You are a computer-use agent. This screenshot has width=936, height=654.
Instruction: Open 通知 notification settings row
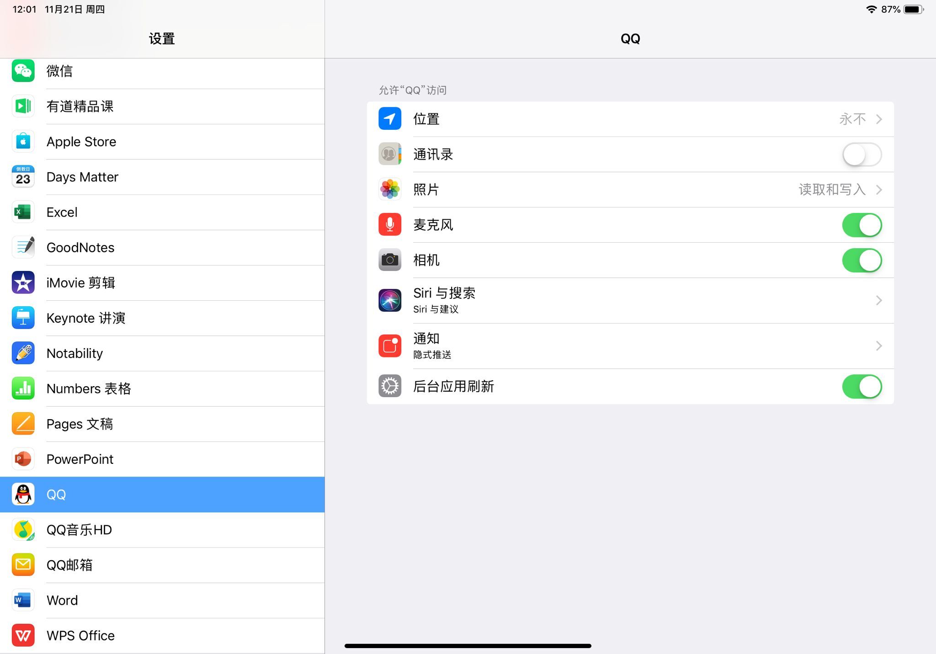(x=630, y=346)
